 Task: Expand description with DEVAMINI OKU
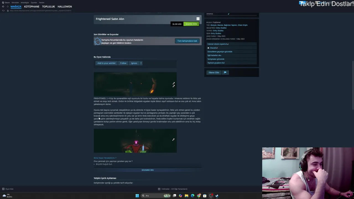coord(148,170)
